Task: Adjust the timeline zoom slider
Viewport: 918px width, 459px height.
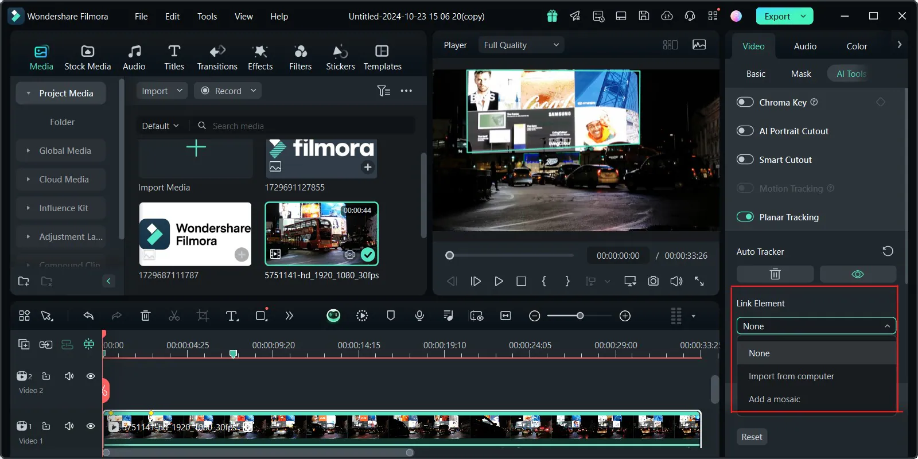Action: (x=579, y=316)
